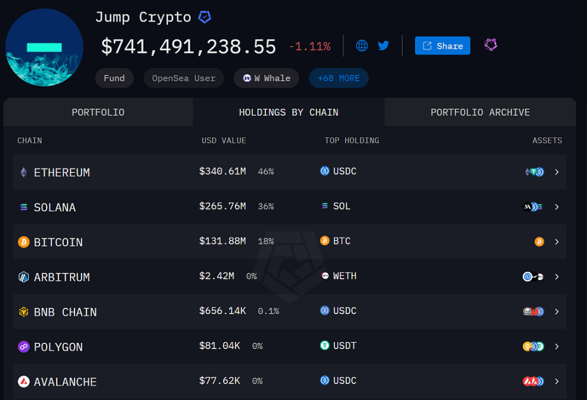Click the Fund tag
587x400 pixels.
(x=114, y=78)
